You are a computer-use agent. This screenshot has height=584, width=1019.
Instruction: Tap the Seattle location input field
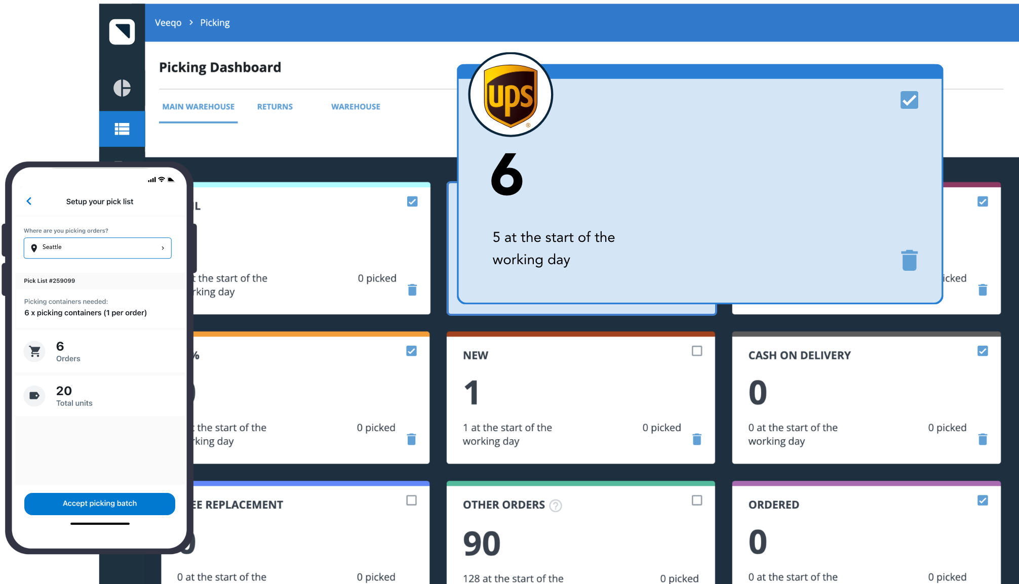coord(97,248)
